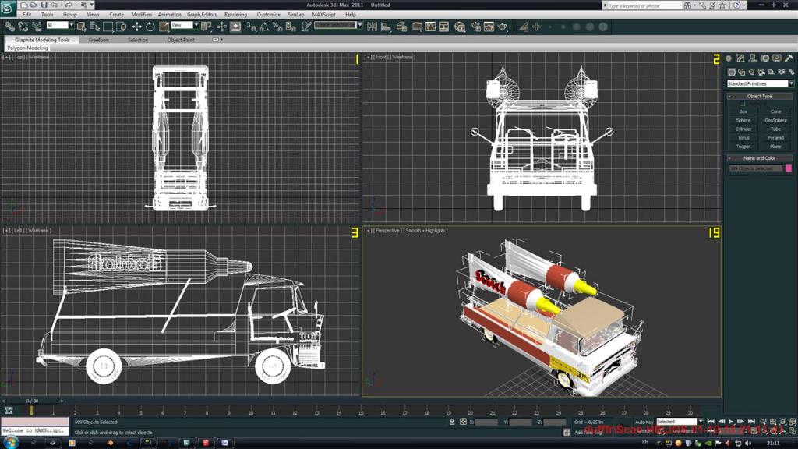
Task: Click the GeoSphere primitive button
Action: (775, 120)
